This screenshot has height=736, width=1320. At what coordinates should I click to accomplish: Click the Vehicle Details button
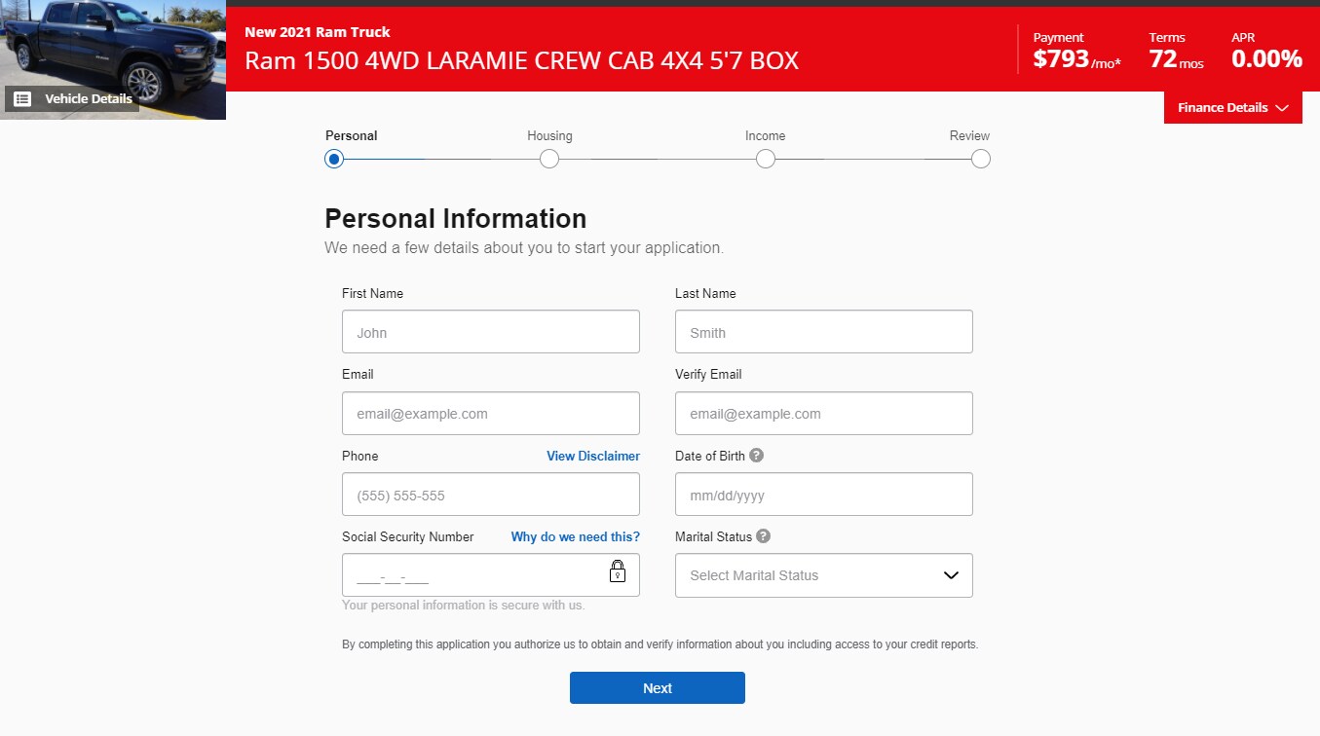click(72, 98)
